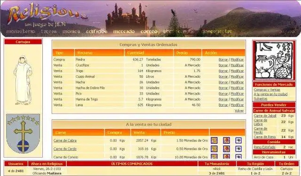Click the tan action icon in Carne de Cerdo row
Viewport: 301px width, 176px height.
click(x=214, y=149)
